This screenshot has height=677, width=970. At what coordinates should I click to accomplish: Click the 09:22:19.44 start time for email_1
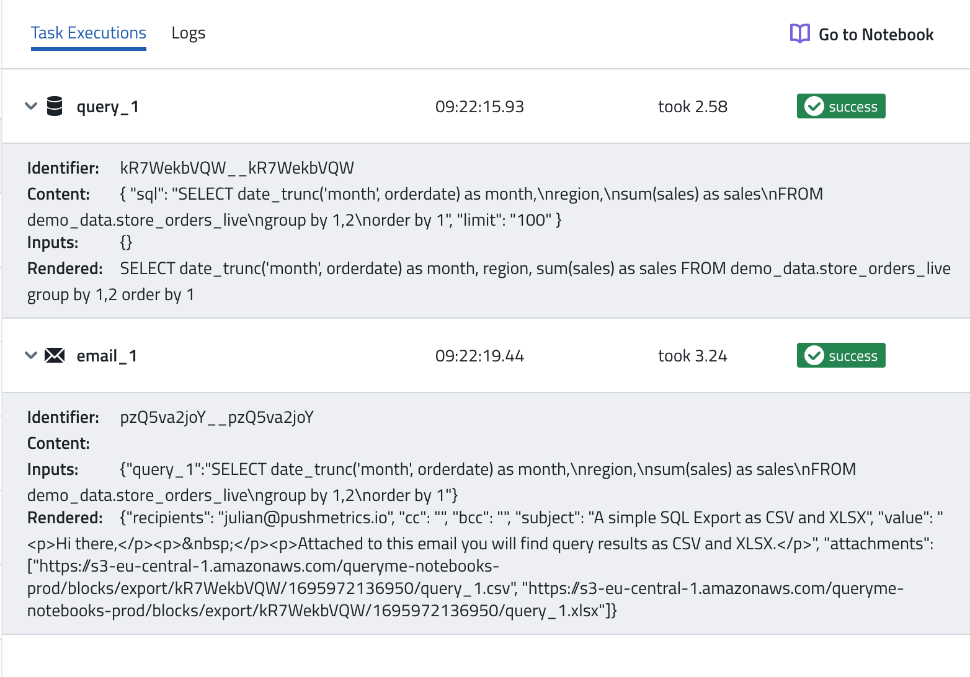(479, 356)
